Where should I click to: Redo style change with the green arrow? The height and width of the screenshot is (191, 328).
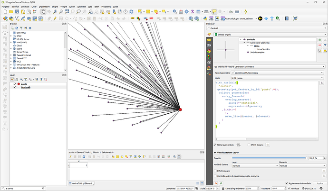point(221,183)
